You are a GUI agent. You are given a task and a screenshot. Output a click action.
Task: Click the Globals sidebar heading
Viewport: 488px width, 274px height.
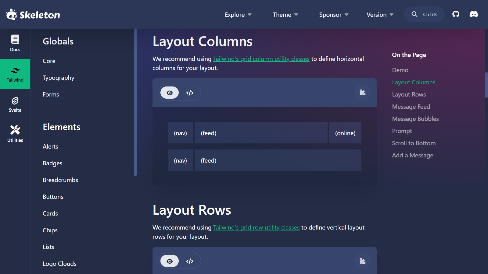click(58, 41)
